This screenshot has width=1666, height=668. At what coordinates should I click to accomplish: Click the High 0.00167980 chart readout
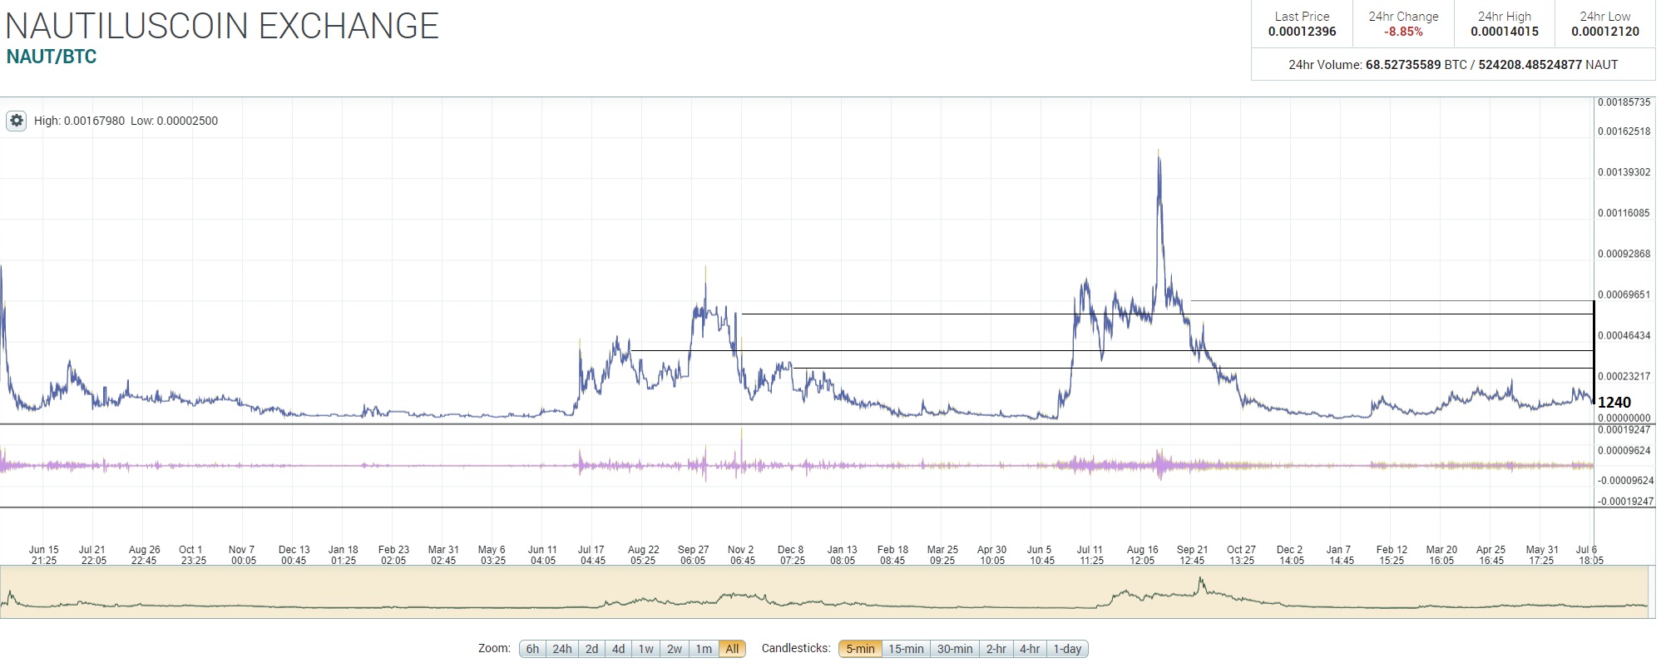79,121
